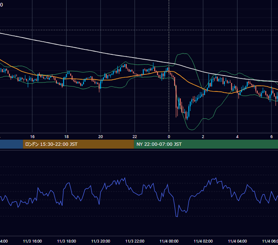This screenshot has width=278, height=245.
Task: Select the 11/4 00:00 time label
Action: tap(169, 241)
